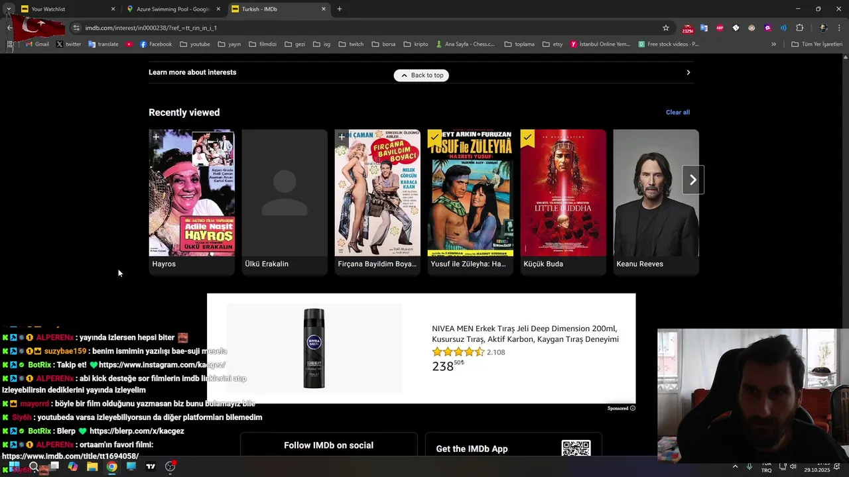Open Keanu Reeves photo card
The height and width of the screenshot is (477, 849).
656,193
